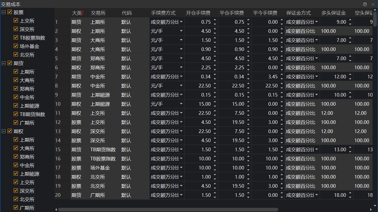This screenshot has height=212, width=378.
Task: Click the help icon in title bar
Action: click(x=365, y=4)
